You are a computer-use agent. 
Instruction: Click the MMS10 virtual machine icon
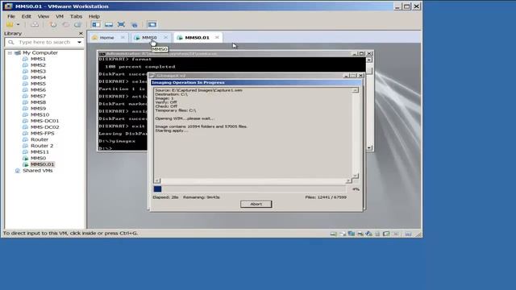[x=25, y=114]
